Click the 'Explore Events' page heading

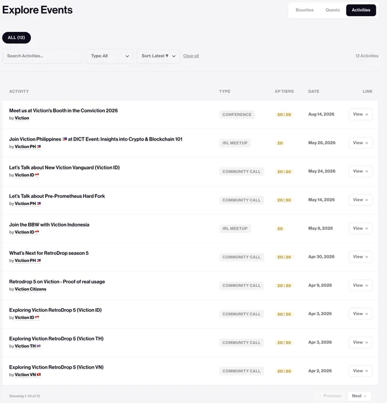tap(37, 10)
